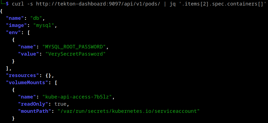
Task: Click the opening bracket after volumeMounts
Action: coord(56,83)
